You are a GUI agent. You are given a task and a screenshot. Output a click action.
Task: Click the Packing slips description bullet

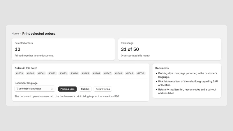188,75
